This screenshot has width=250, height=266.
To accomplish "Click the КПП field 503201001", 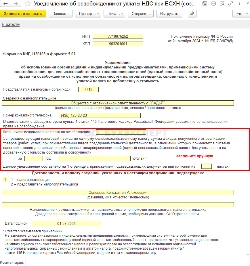I will pyautogui.click(x=118, y=44).
